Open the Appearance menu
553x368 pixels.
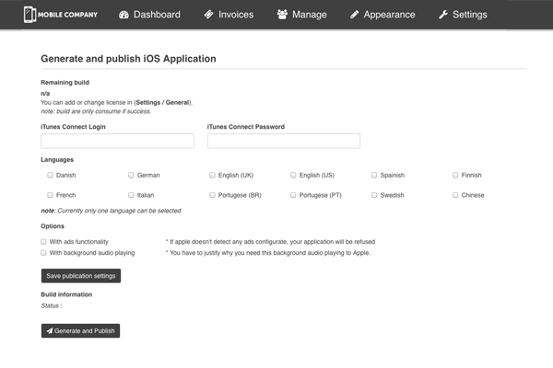382,15
